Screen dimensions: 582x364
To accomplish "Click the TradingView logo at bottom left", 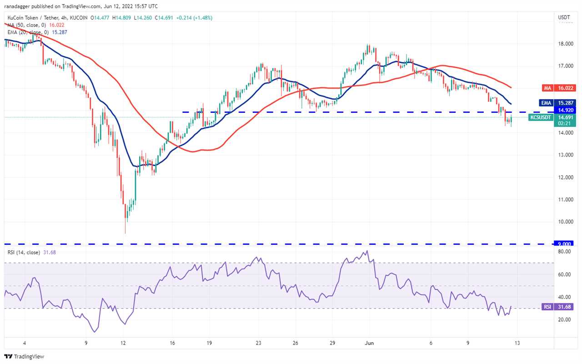I will (24, 357).
